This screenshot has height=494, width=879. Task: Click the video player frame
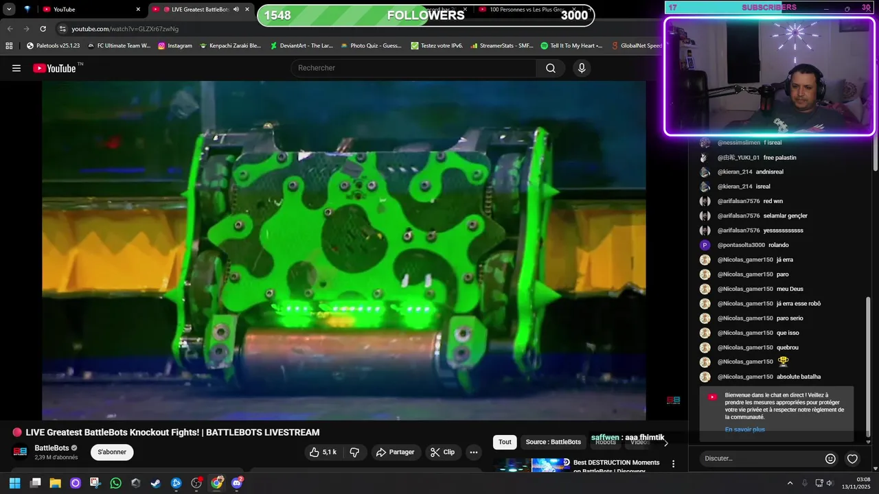[x=343, y=250]
